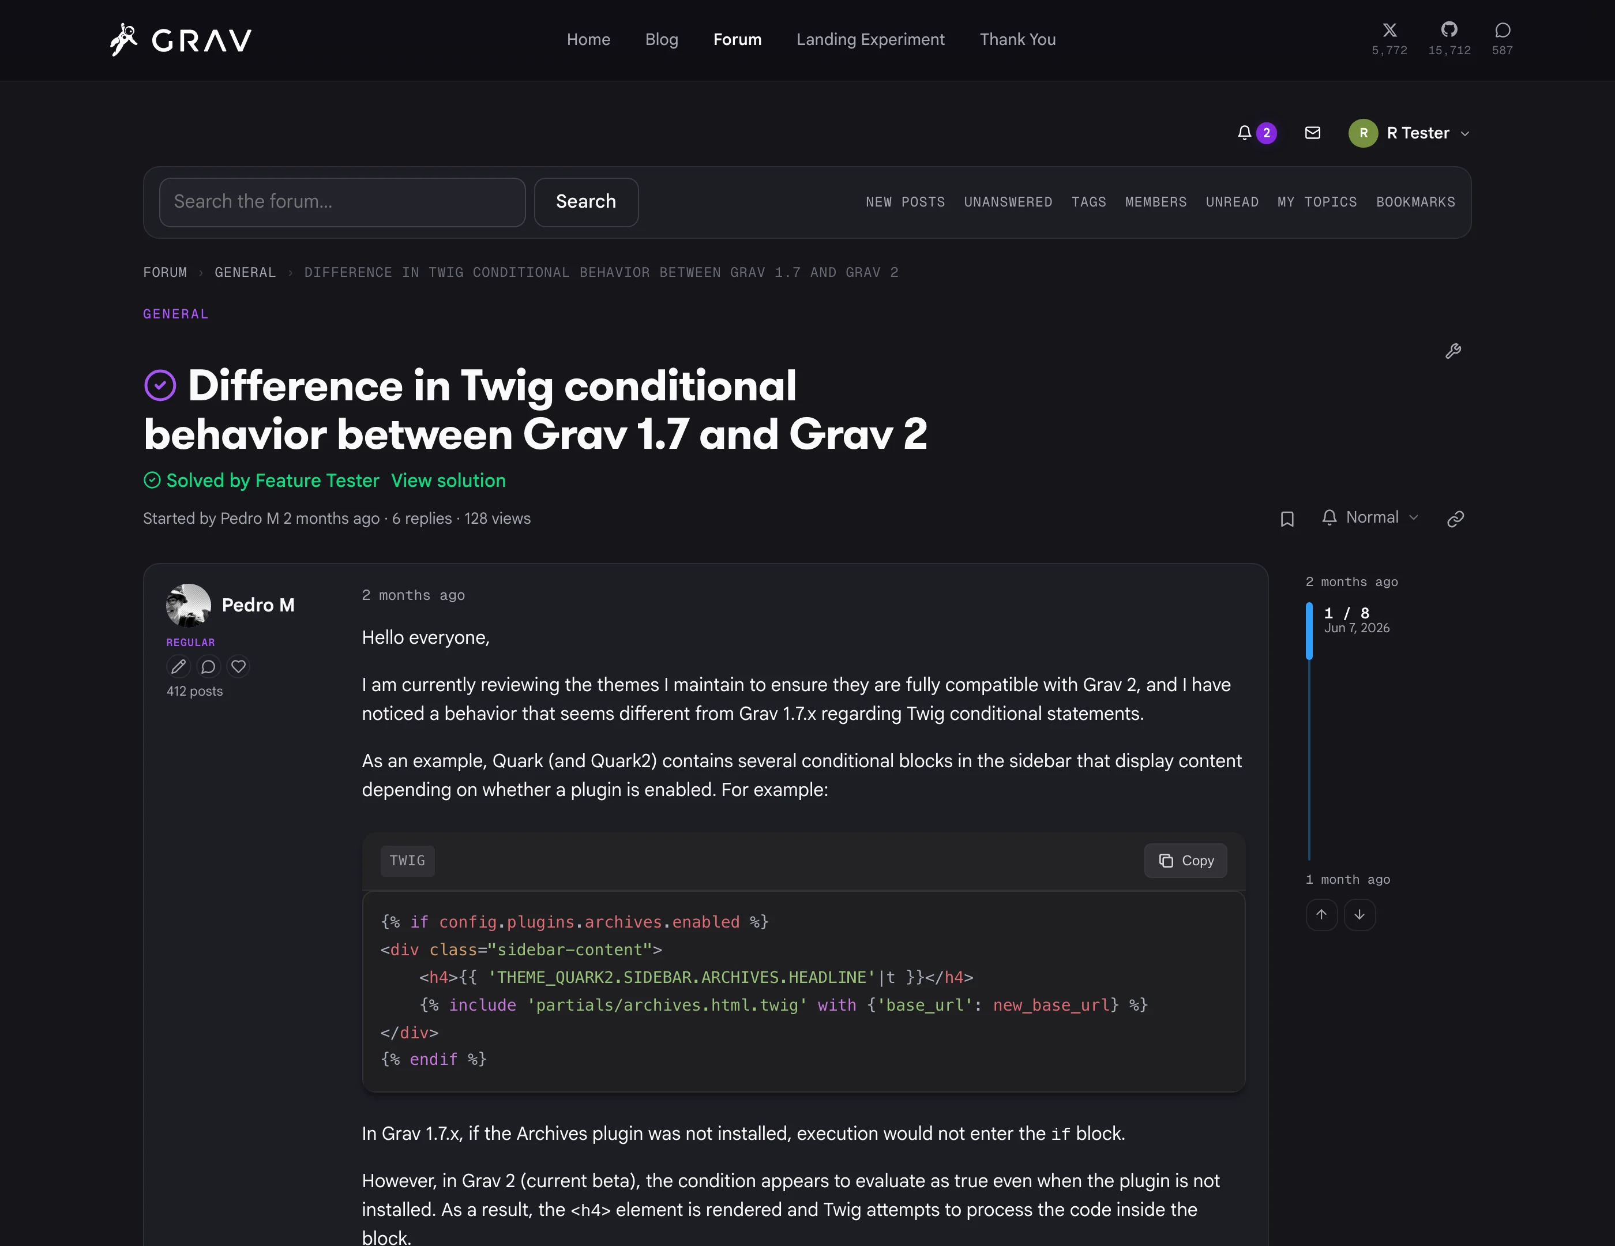1615x1246 pixels.
Task: Open notifications bell with badge 2
Action: point(1256,133)
